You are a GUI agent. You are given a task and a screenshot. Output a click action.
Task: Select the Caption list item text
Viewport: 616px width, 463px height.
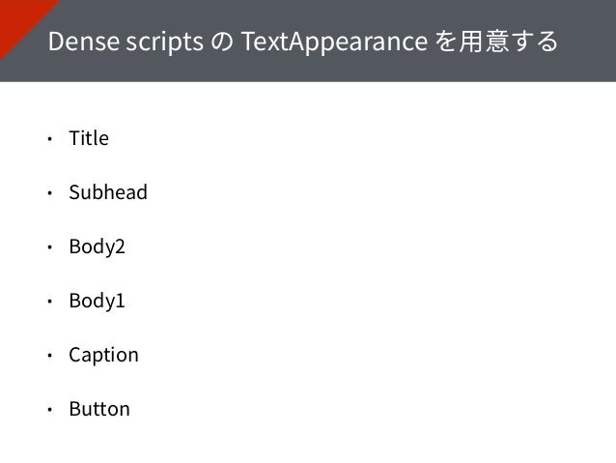(x=103, y=356)
